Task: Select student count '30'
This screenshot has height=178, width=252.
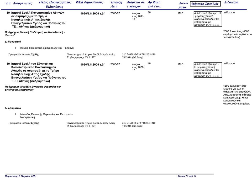Action: coord(149,13)
